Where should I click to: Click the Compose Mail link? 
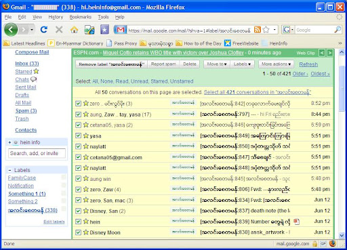[x=32, y=52]
